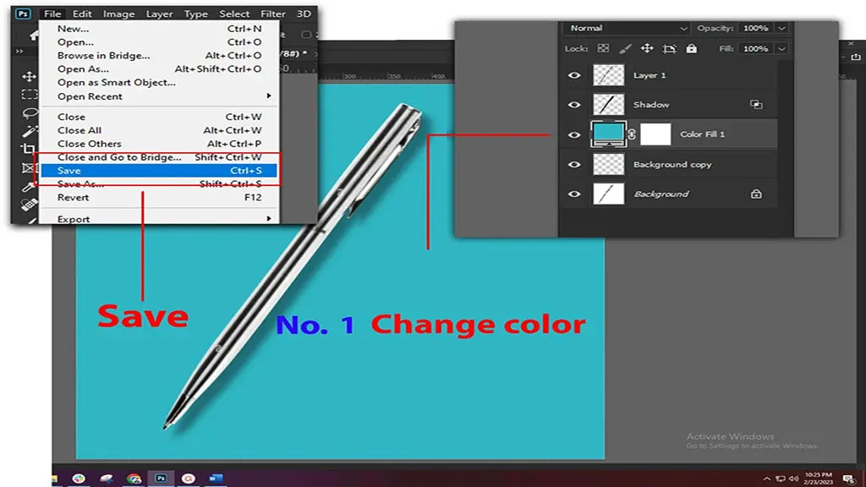This screenshot has height=487, width=866.
Task: Click smart filter icon on Shadow layer
Action: click(756, 104)
